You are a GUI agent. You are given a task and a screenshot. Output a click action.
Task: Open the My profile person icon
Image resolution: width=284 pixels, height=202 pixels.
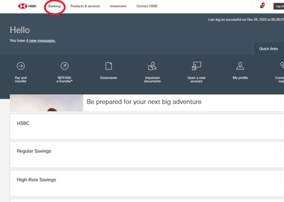click(240, 66)
